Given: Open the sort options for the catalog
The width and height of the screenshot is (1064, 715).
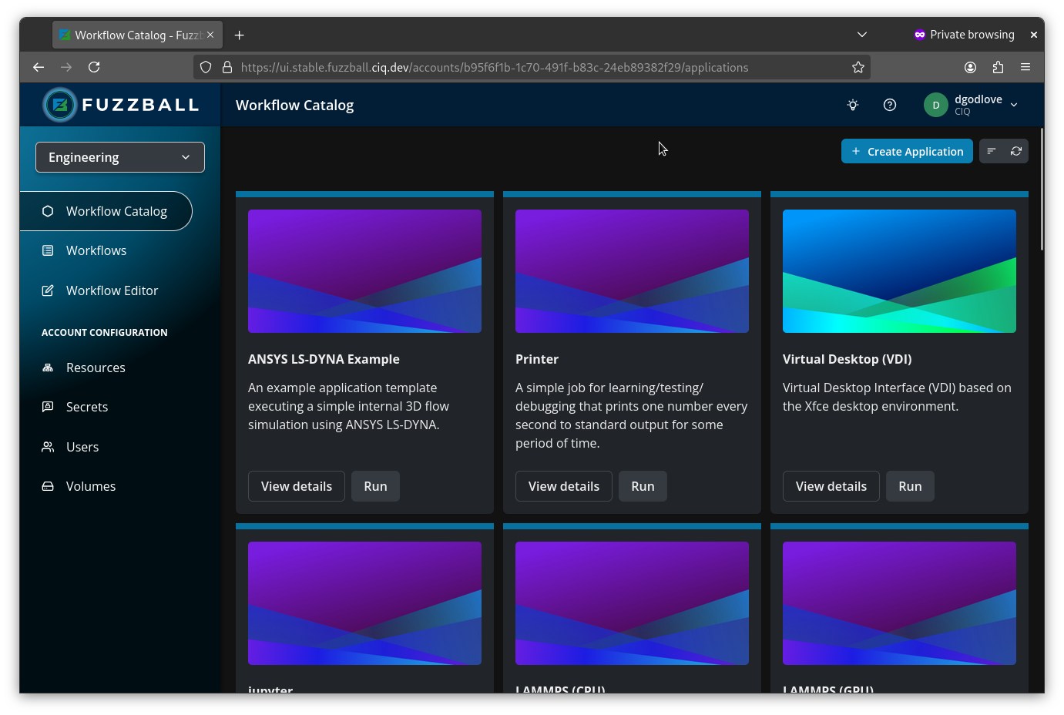Looking at the screenshot, I should pos(992,151).
